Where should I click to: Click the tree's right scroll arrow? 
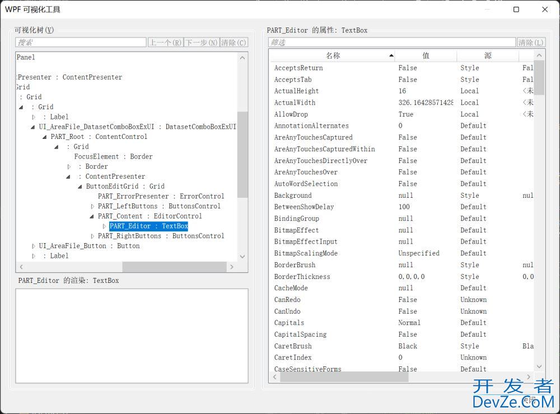[232, 267]
